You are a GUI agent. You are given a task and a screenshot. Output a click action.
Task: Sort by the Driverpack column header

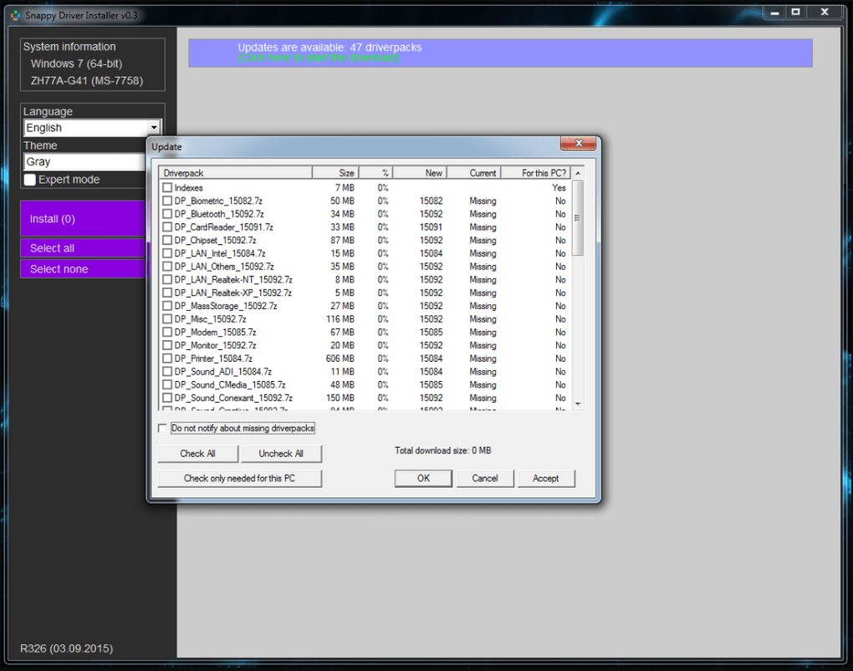(236, 173)
